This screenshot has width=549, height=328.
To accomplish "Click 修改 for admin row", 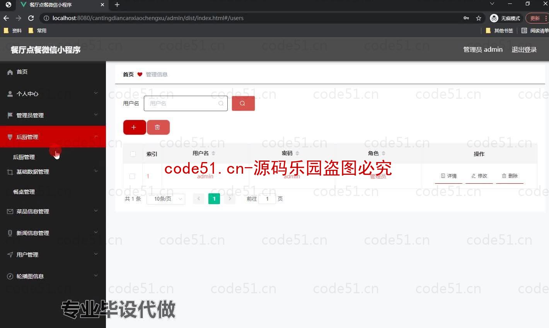I will (479, 176).
